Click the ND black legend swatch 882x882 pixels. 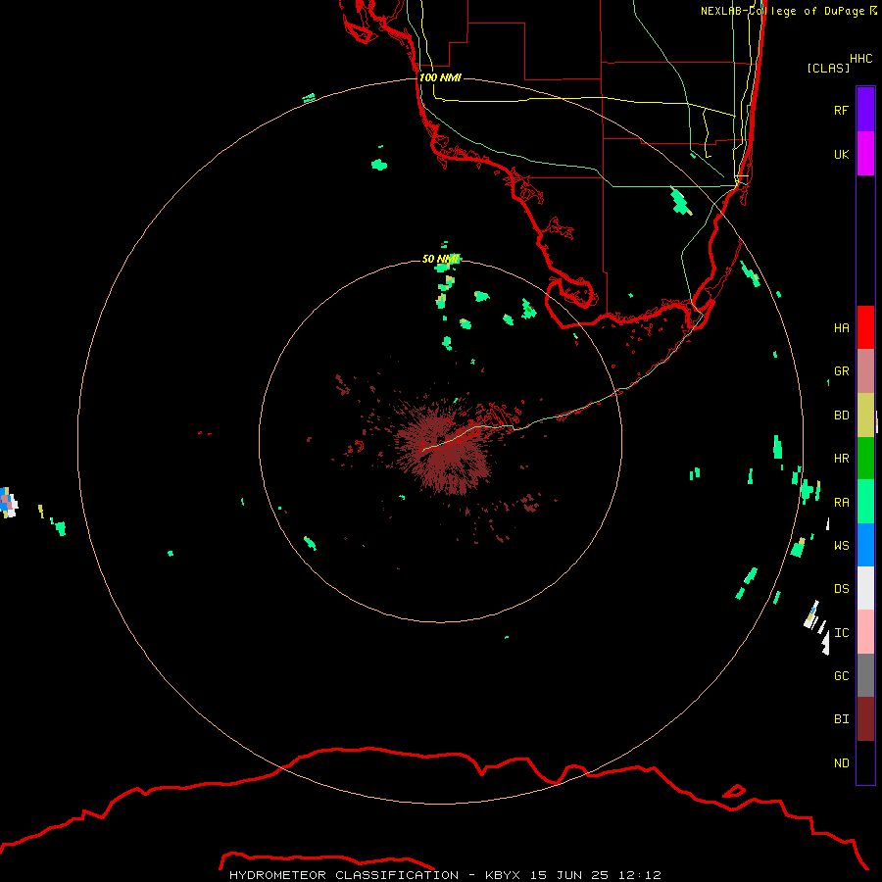coord(865,762)
